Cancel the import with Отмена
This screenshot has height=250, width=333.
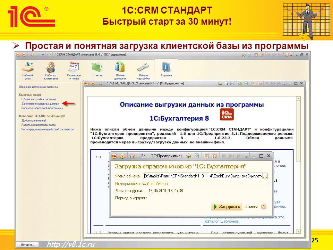(x=251, y=206)
